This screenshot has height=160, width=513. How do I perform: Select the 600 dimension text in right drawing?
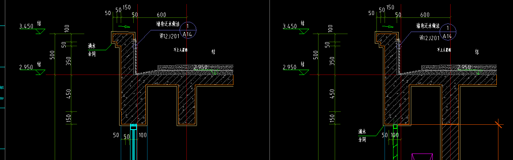click(425, 15)
